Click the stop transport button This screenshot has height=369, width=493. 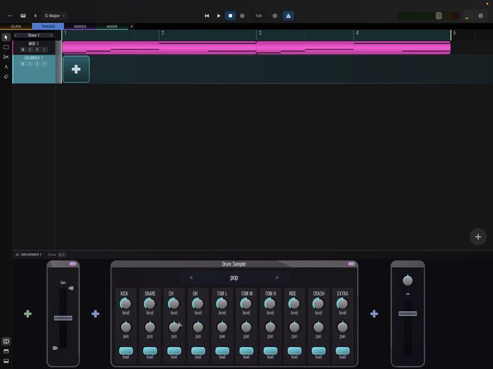point(231,16)
